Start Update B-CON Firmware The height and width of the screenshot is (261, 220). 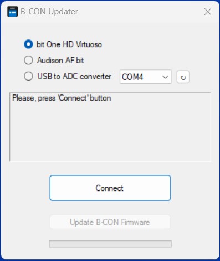click(x=110, y=222)
